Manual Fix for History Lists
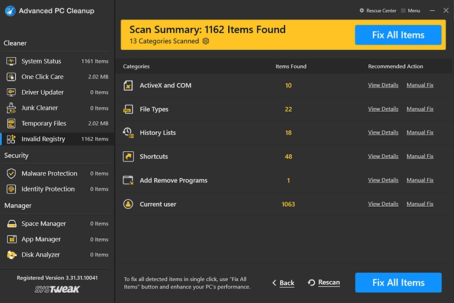The width and height of the screenshot is (454, 303). (420, 132)
